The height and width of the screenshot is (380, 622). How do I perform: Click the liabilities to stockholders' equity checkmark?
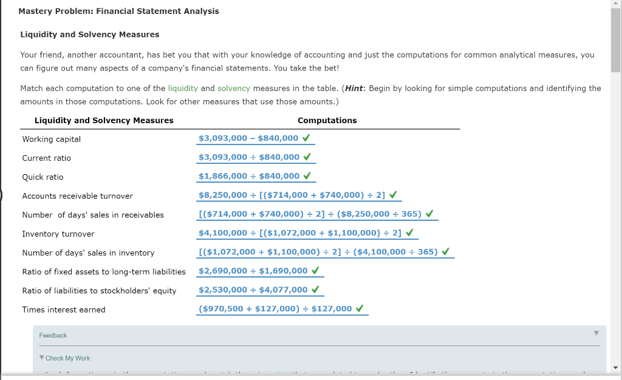coord(316,290)
